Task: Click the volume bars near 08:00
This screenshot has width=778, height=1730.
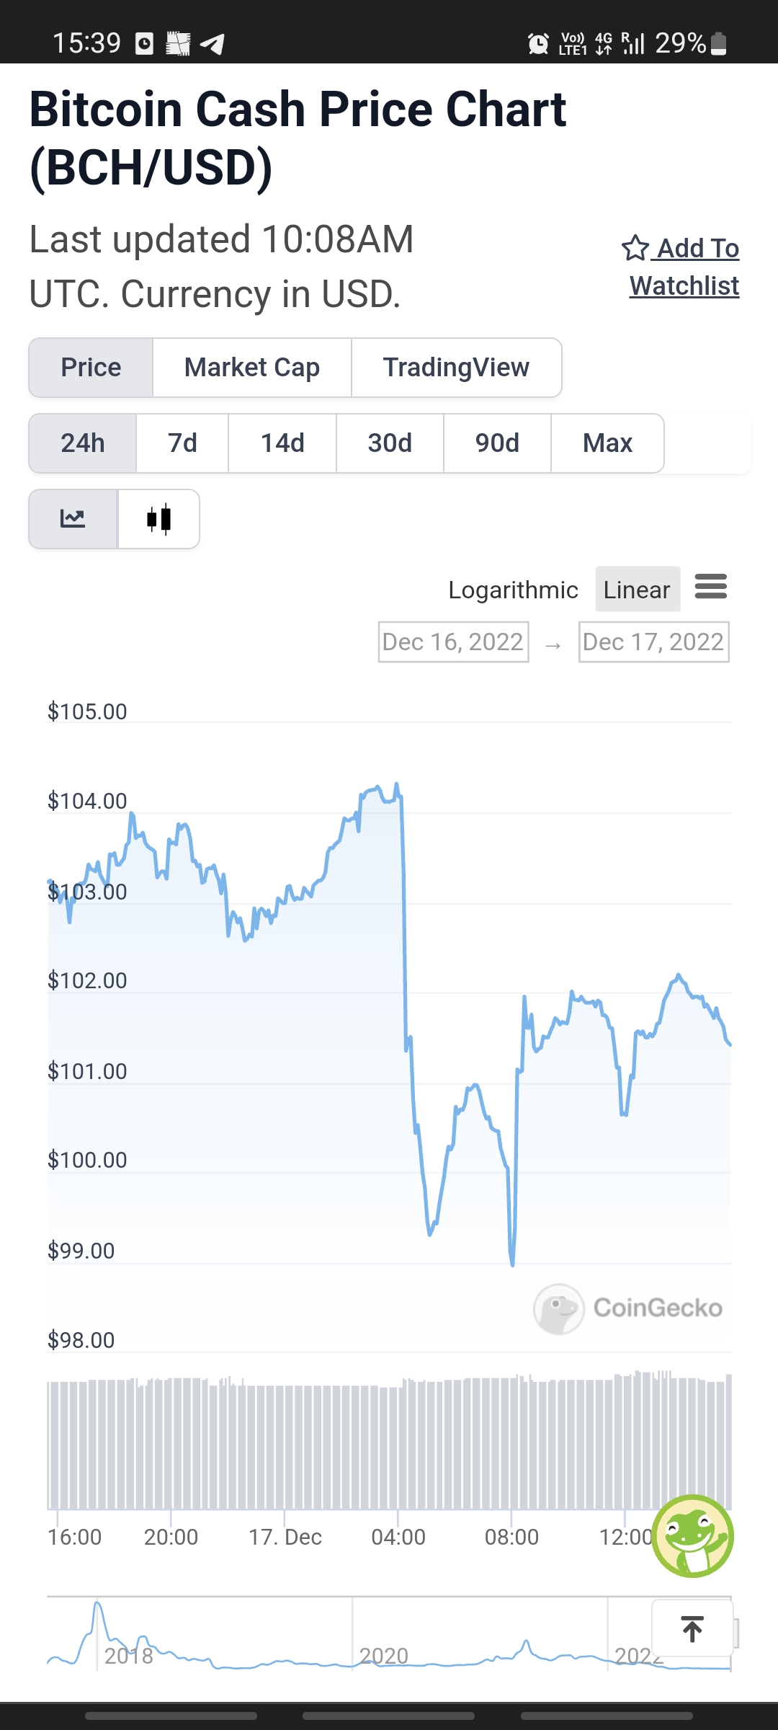Action: pos(511,1444)
